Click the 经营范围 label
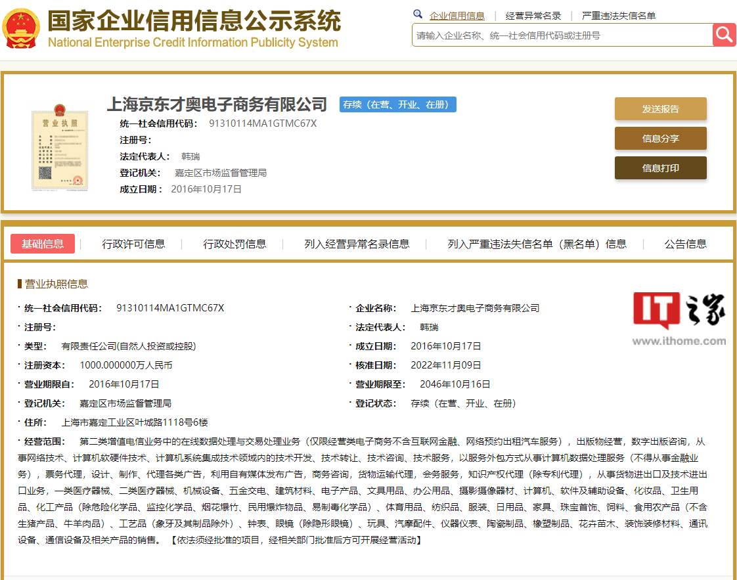This screenshot has width=737, height=580. pyautogui.click(x=44, y=442)
